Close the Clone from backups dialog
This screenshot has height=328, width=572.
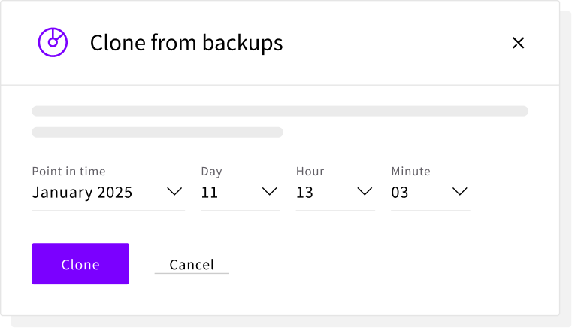(518, 43)
